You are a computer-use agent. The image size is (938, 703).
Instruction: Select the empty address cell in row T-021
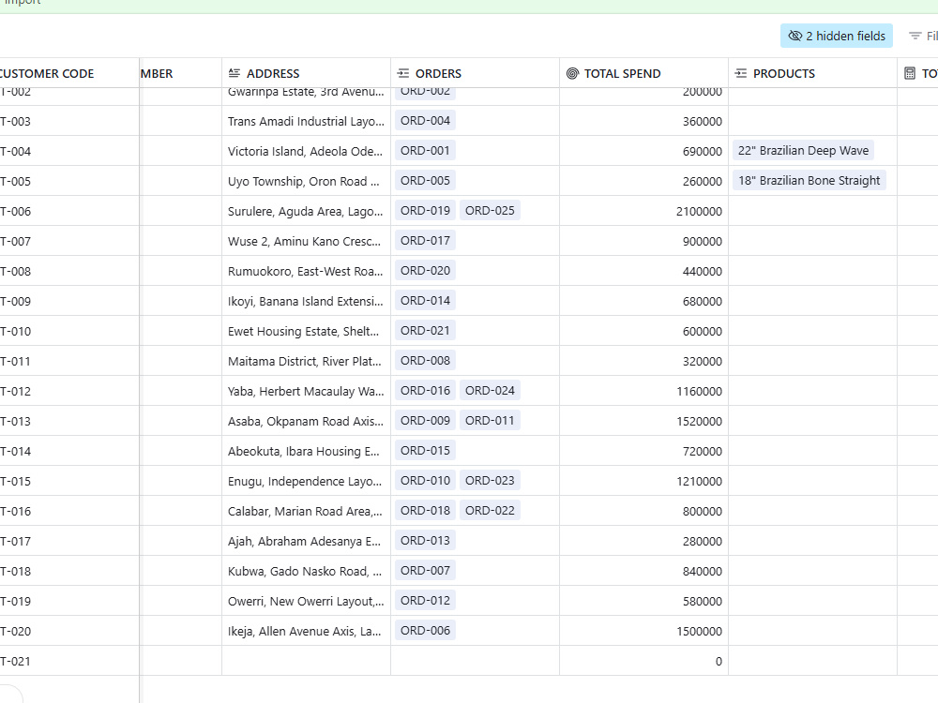pos(307,661)
